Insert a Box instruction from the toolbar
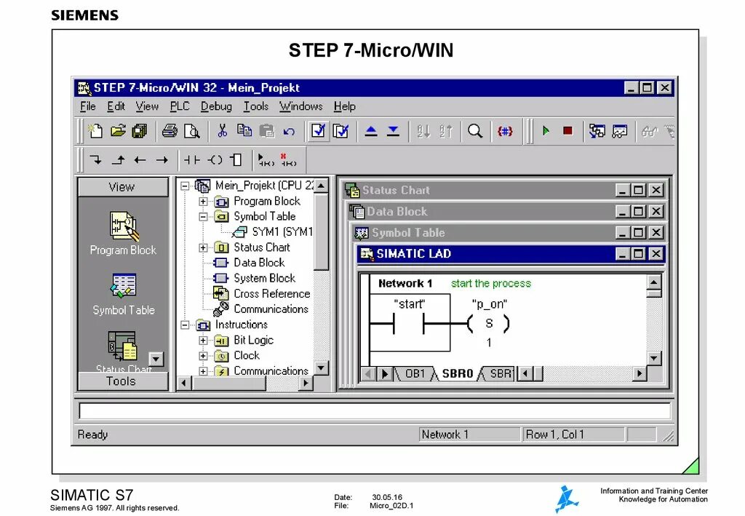The width and height of the screenshot is (745, 516). (236, 160)
